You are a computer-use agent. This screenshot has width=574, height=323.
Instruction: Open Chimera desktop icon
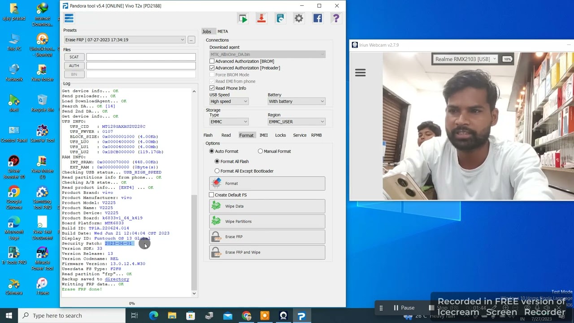14,286
